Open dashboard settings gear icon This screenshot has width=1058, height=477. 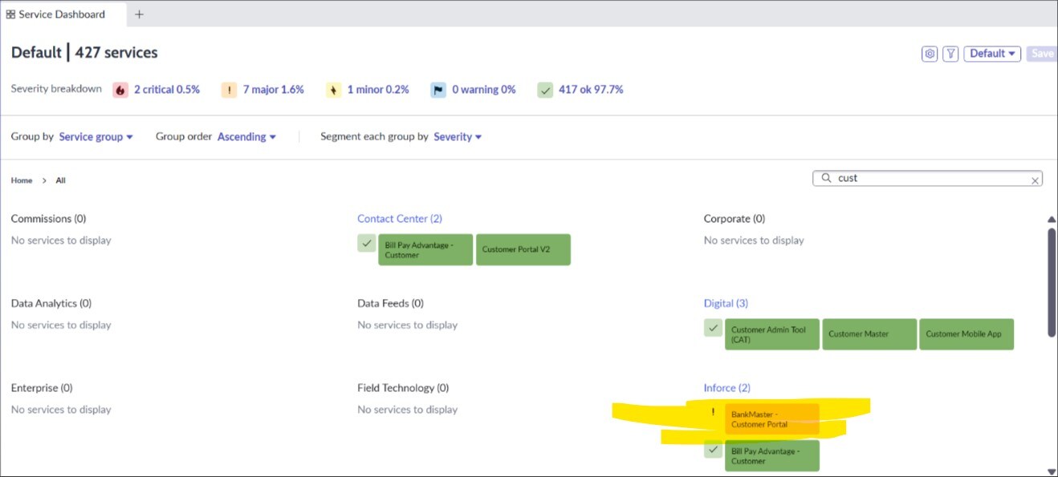coord(930,54)
